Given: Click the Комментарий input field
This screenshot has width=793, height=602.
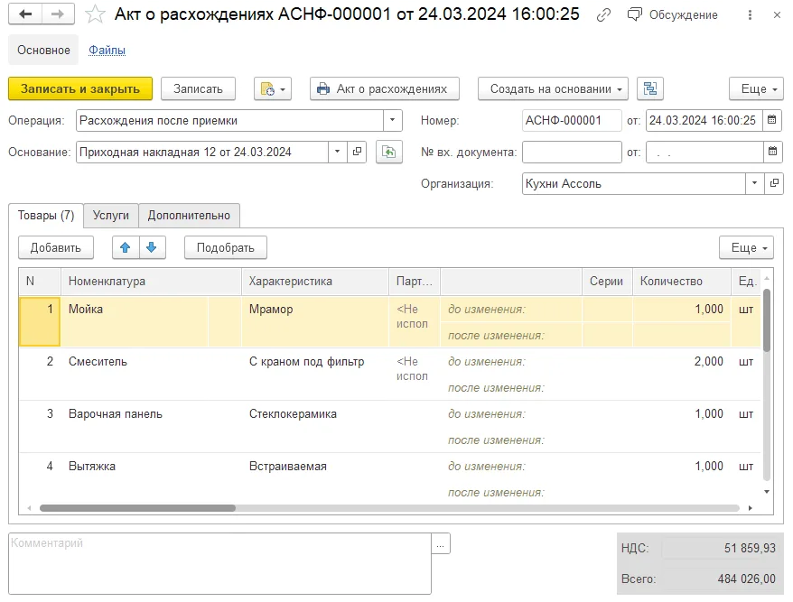Looking at the screenshot, I should click(220, 563).
